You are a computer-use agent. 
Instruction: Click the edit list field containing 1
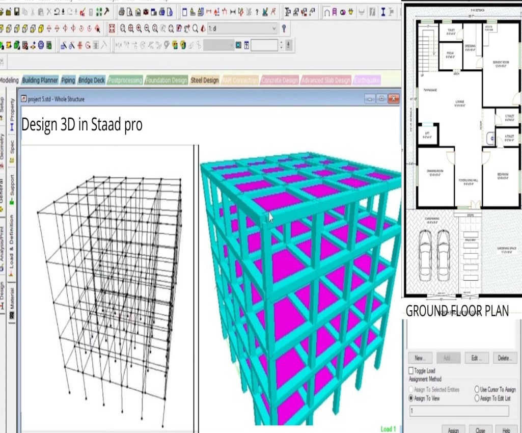point(459,411)
